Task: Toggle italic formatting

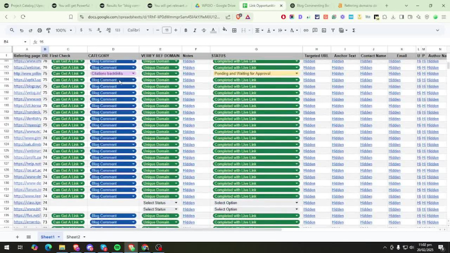Action: [194, 30]
